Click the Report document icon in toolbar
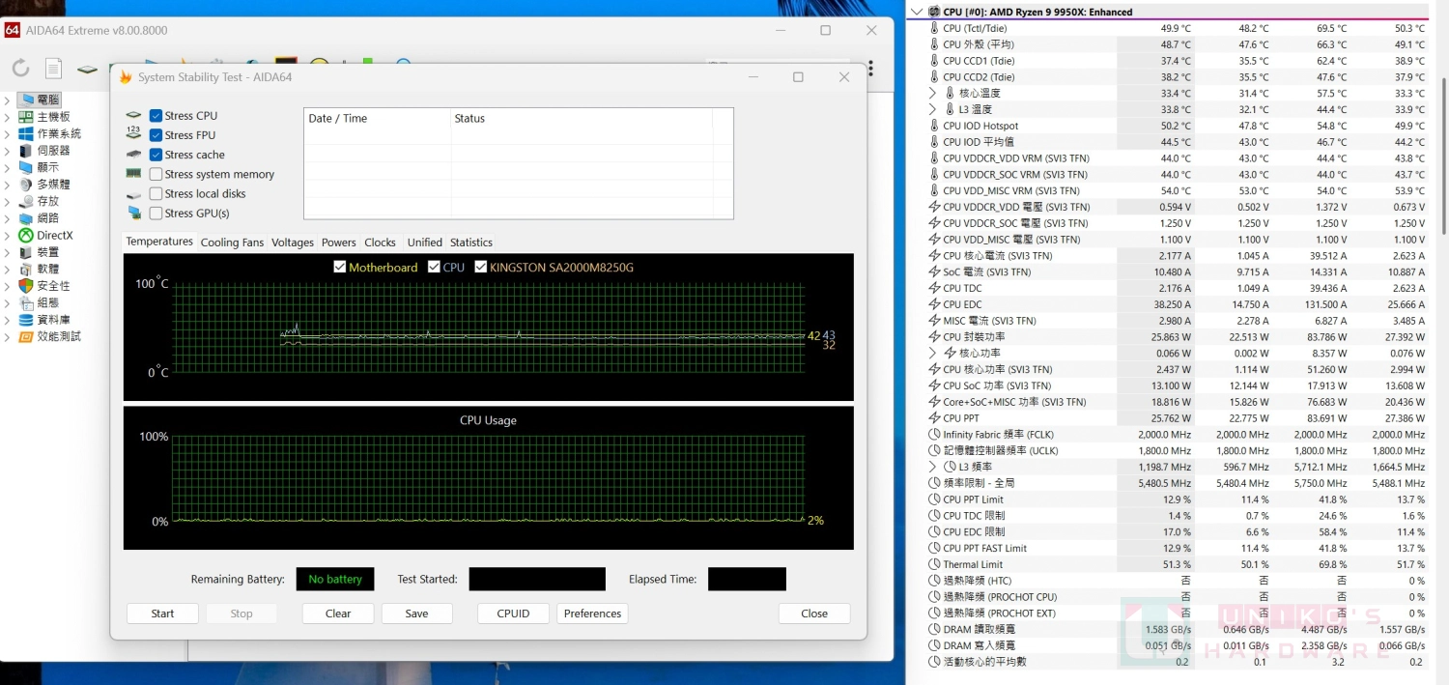 tap(54, 69)
